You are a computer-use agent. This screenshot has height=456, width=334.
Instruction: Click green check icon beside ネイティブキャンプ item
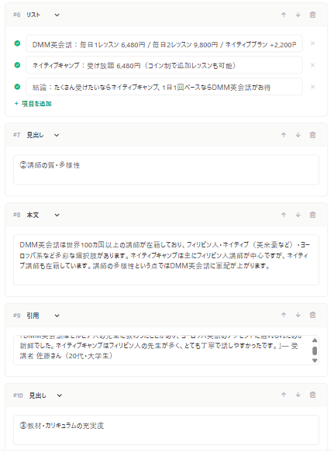pyautogui.click(x=18, y=65)
